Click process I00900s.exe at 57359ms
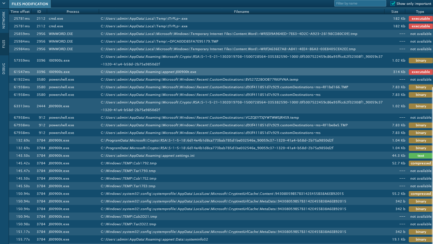 coord(59,61)
